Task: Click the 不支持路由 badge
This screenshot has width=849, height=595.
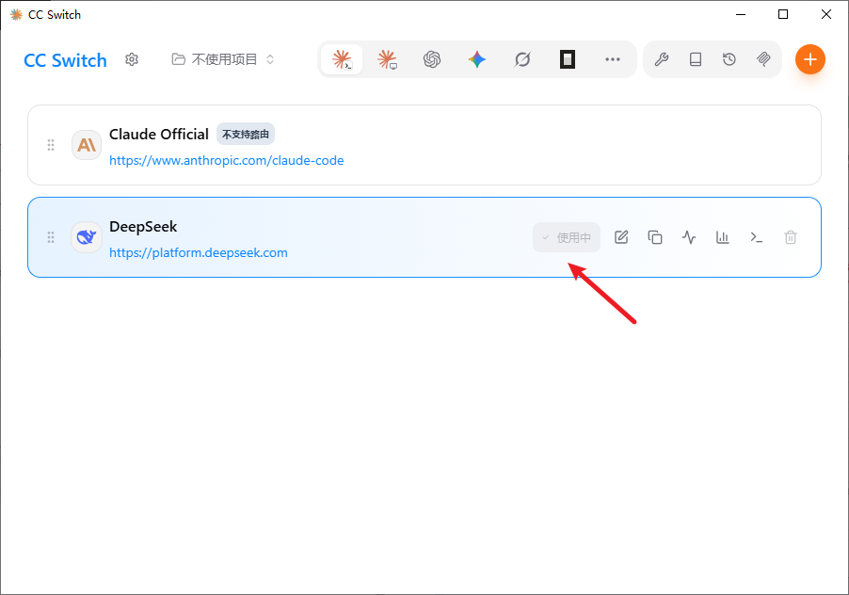Action: tap(246, 135)
